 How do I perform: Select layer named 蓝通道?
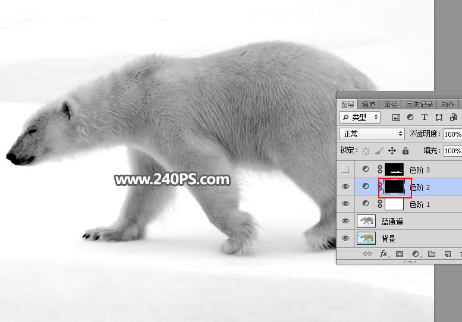tap(392, 222)
